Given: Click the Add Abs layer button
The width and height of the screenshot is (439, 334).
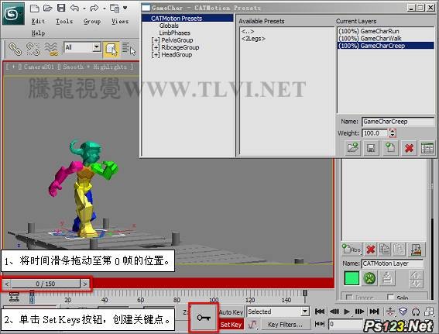Looking at the screenshot, I should pos(352,249).
